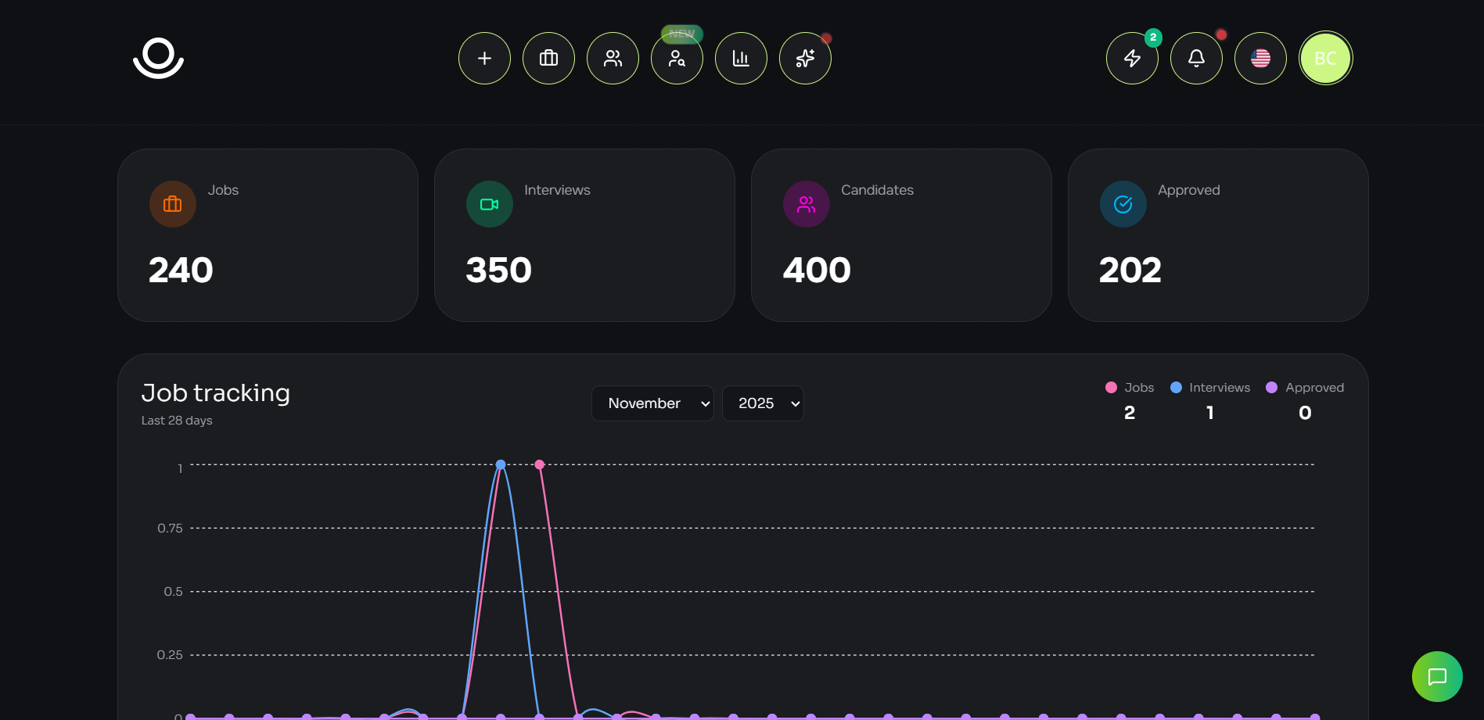Click the blue peak data point on chart
Screen dimensions: 1484x720
coord(501,464)
